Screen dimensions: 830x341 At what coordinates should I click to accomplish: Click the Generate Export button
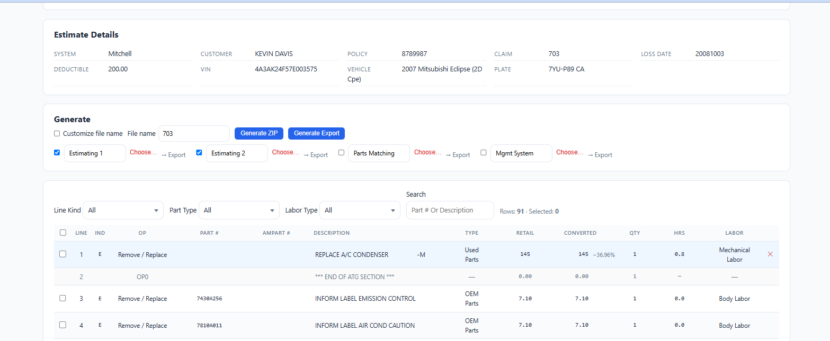(317, 133)
